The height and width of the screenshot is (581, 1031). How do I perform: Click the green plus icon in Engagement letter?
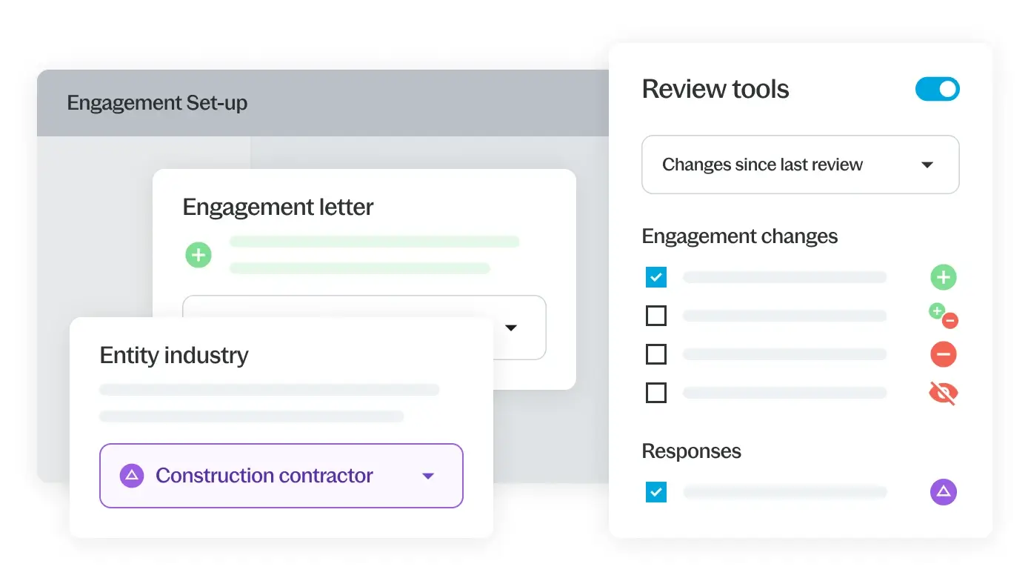click(x=198, y=255)
